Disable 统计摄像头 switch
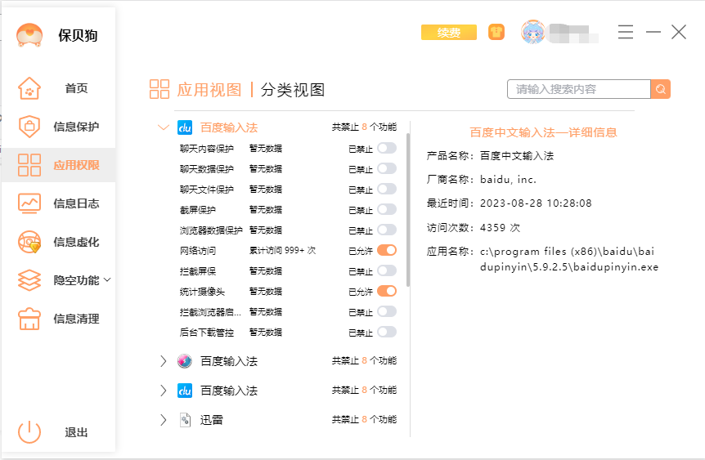Viewport: 705px width, 460px height. click(x=387, y=291)
